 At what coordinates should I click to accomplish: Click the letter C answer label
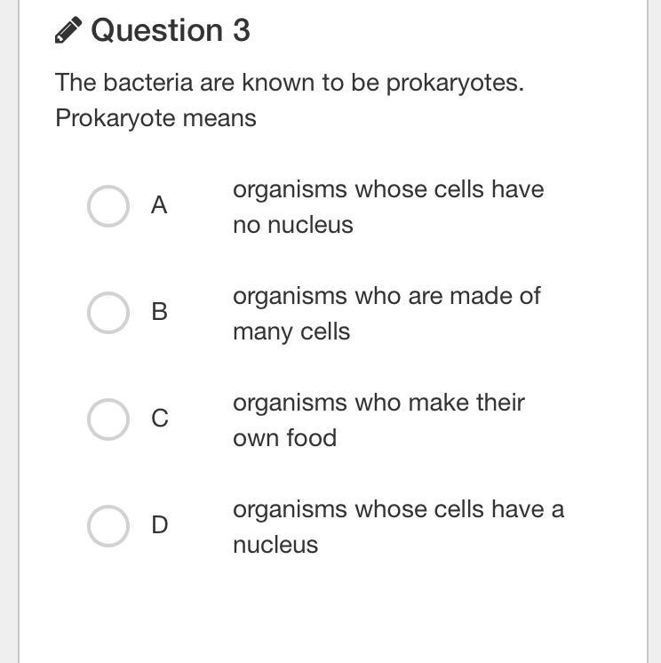159,419
